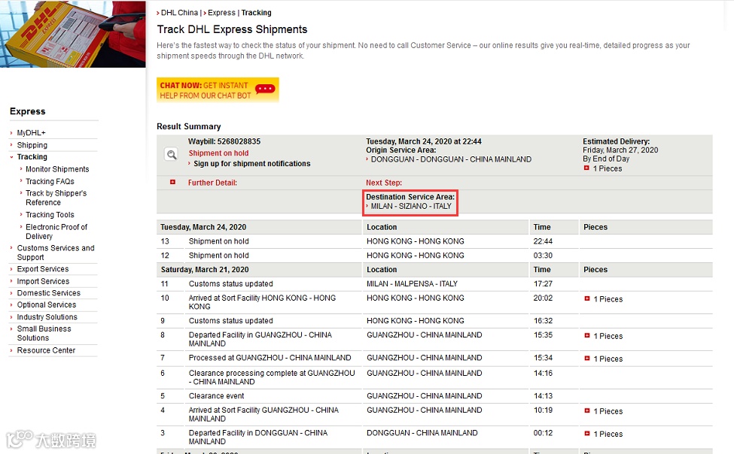Click 'Customs status updated' in row 9

[x=231, y=321]
